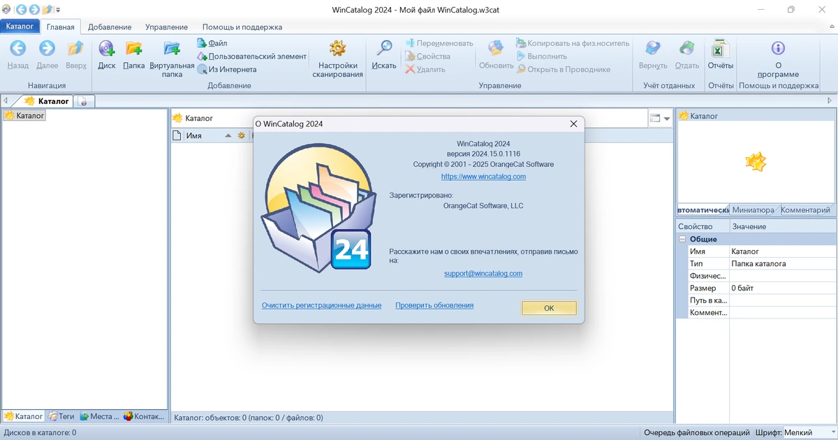This screenshot has height=440, width=838.
Task: Click the О программе info icon
Action: pyautogui.click(x=778, y=48)
